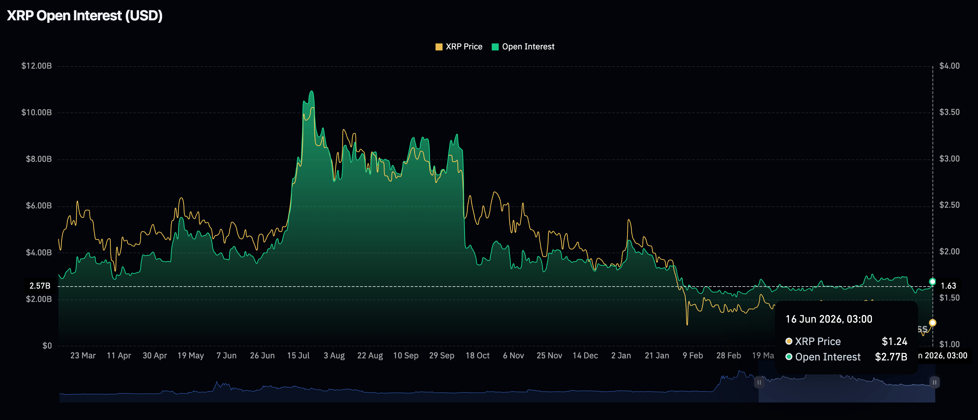Image resolution: width=978 pixels, height=420 pixels.
Task: Click the 18 Oct date label
Action: point(478,356)
